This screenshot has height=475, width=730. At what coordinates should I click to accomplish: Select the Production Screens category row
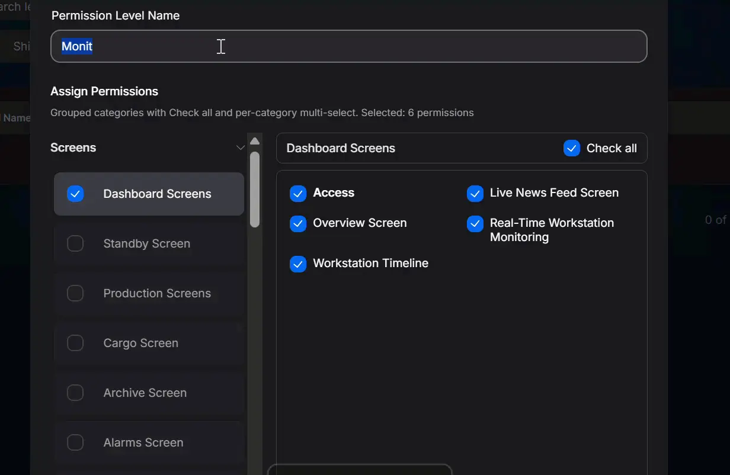tap(149, 293)
